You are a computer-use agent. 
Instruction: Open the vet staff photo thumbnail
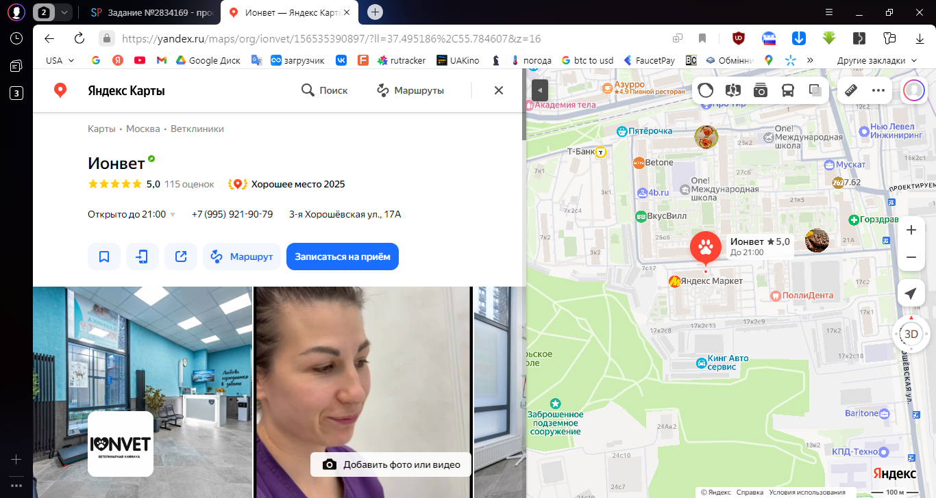click(x=364, y=392)
